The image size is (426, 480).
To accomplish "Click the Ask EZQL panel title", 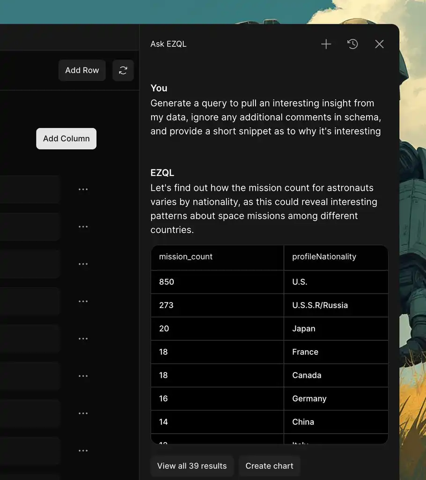I will tap(169, 44).
